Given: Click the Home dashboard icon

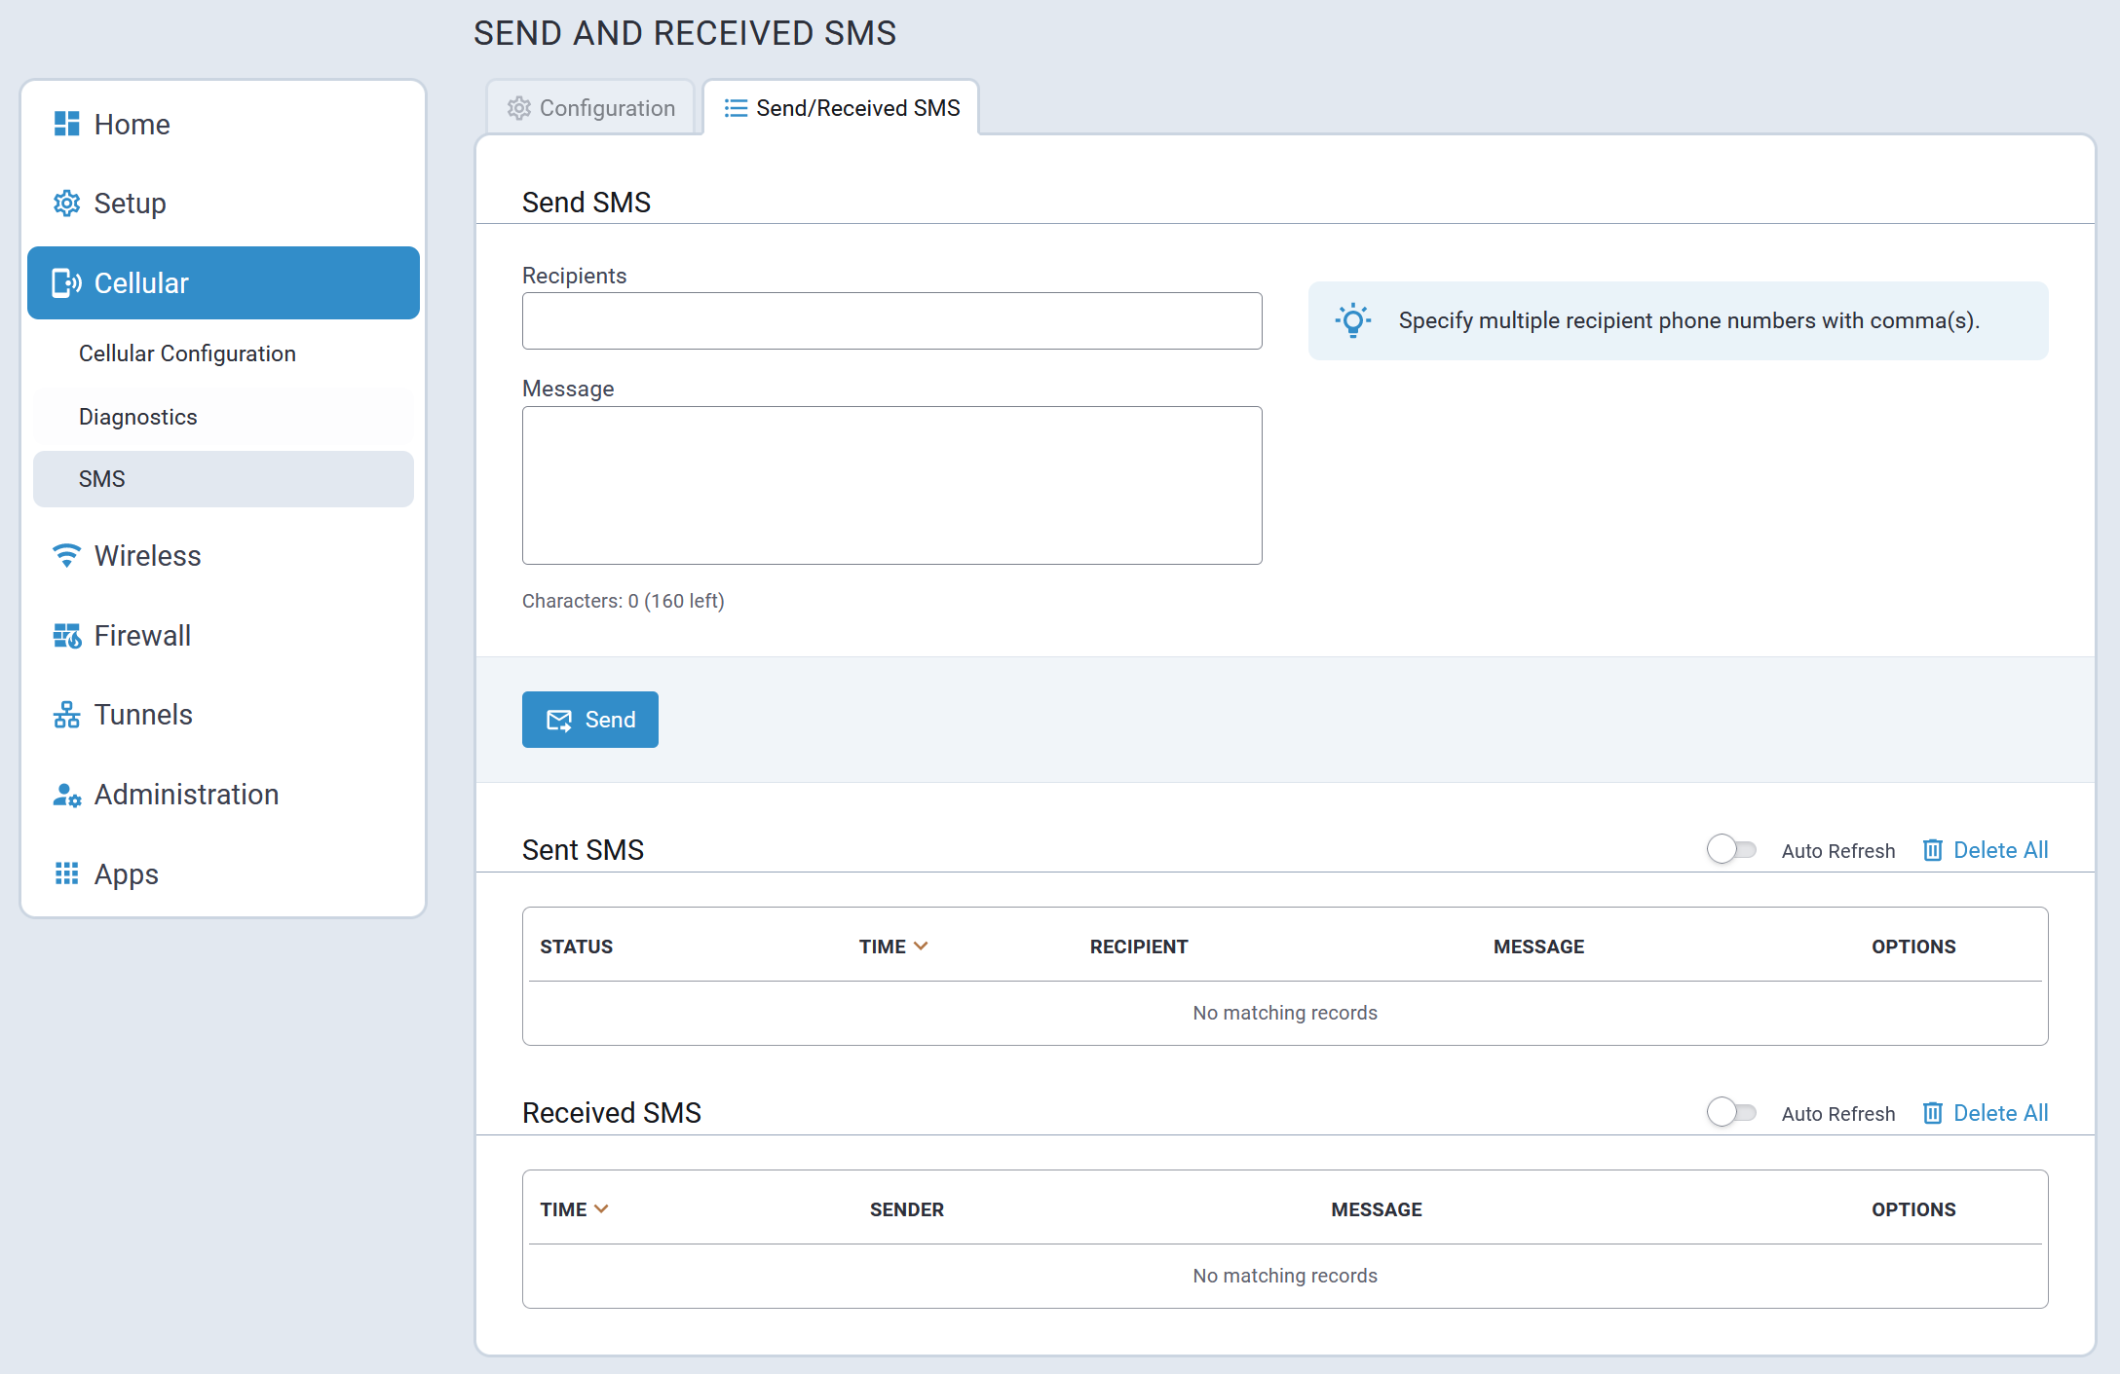Looking at the screenshot, I should click(x=66, y=124).
